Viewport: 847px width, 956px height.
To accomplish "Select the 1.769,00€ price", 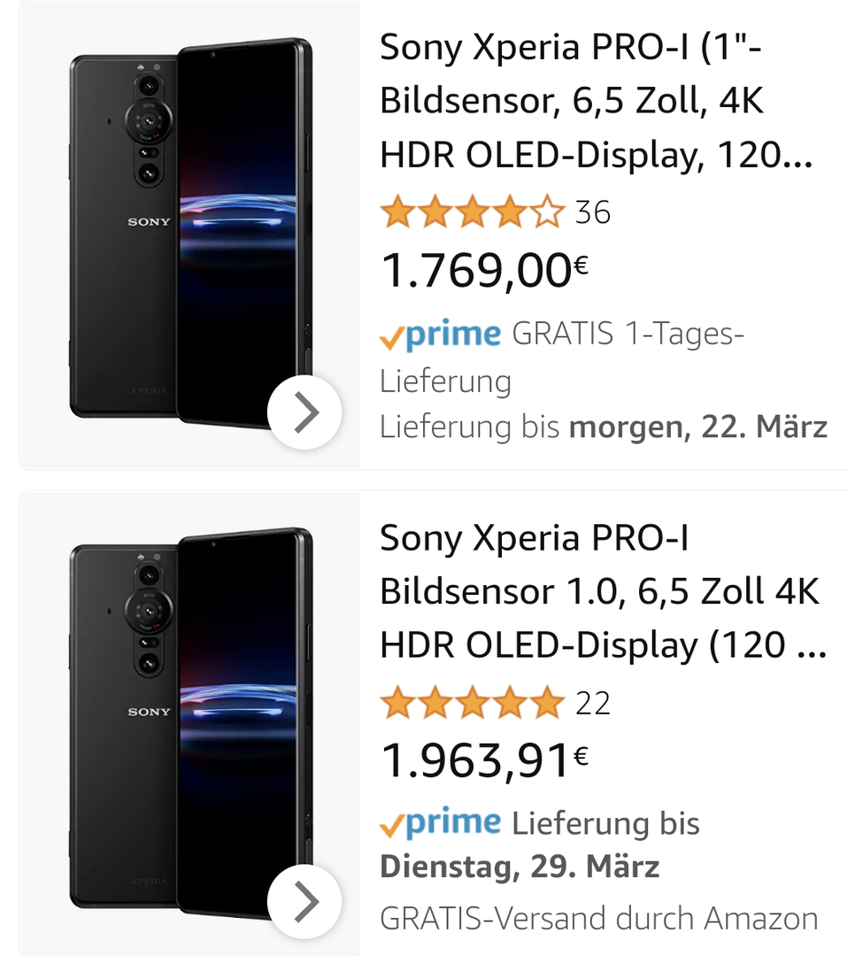I will pos(484,270).
